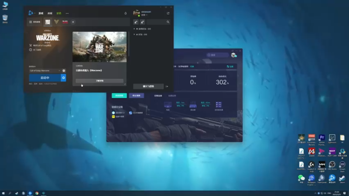
Task: Open Adobe Premiere desktop shortcut
Action: click(x=322, y=139)
